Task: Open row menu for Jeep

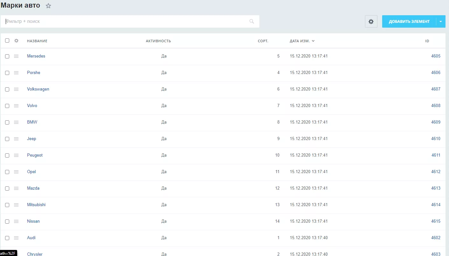Action: point(16,139)
